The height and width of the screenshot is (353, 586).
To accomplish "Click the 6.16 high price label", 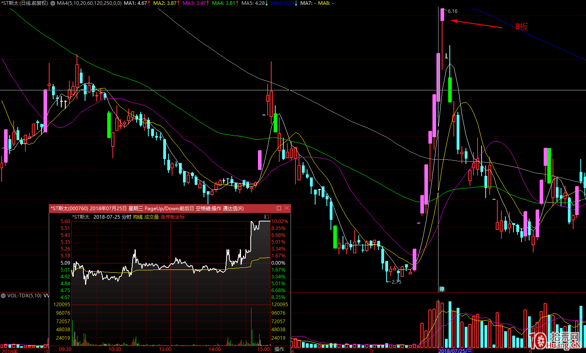I will 453,11.
